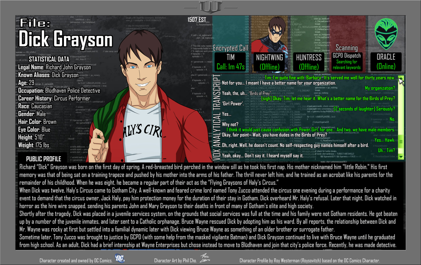Click the transcript scrollbar down arrow

[x=401, y=157]
